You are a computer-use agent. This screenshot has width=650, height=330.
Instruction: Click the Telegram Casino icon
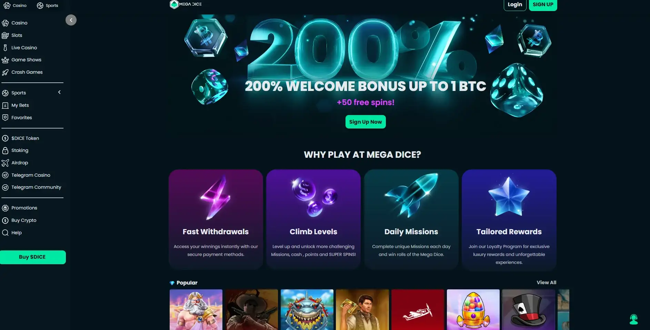[x=5, y=175]
